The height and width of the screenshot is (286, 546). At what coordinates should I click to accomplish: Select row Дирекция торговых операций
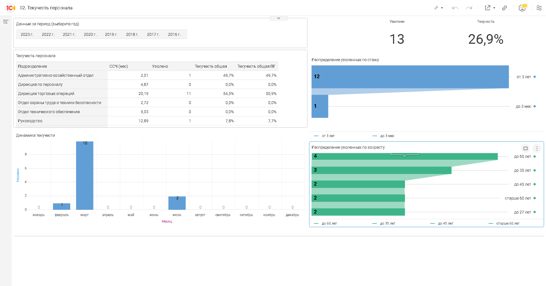[x=147, y=94]
